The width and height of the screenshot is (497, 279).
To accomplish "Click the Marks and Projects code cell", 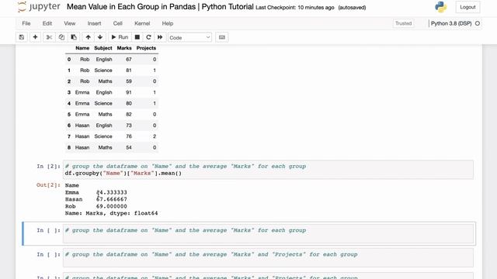I will tap(268, 257).
